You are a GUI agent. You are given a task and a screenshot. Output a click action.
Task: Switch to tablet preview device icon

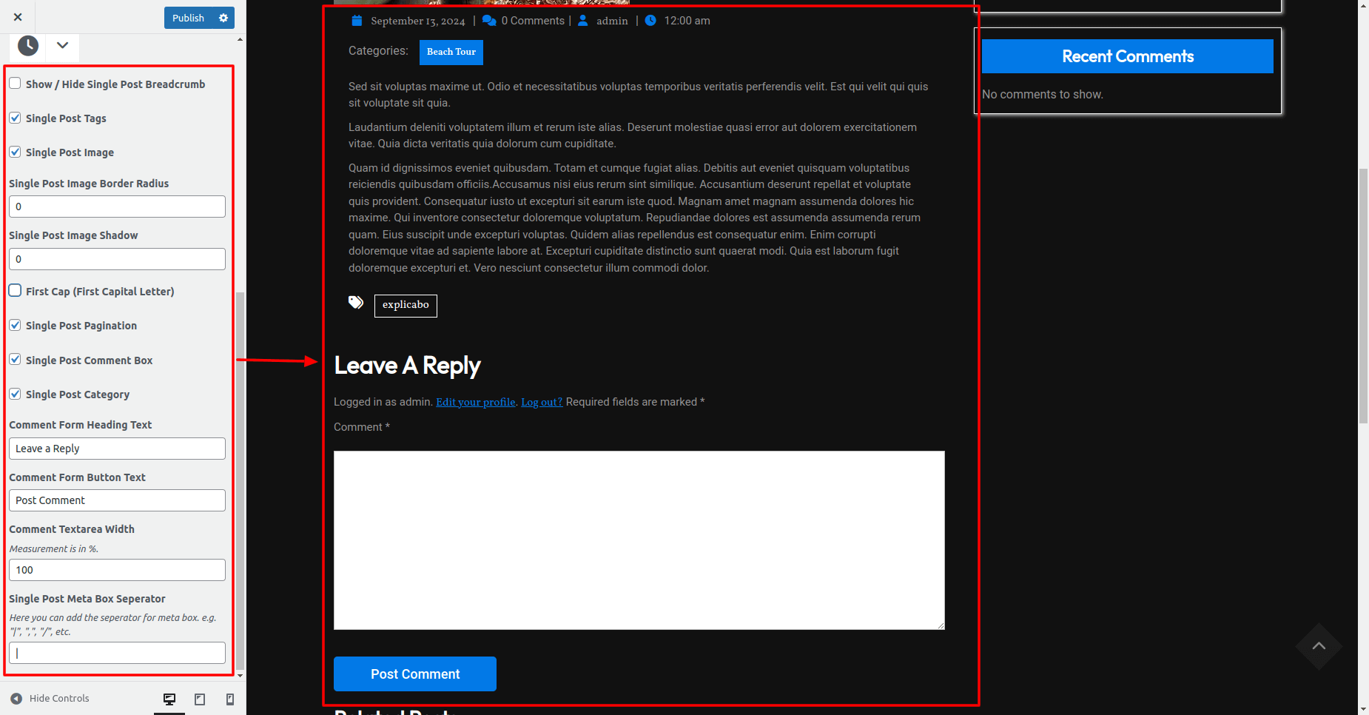[x=200, y=699]
